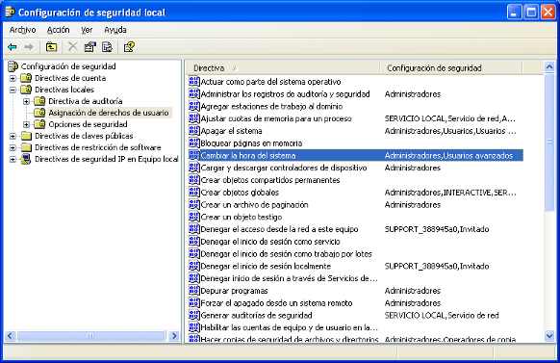The image size is (560, 363).
Task: Click the Up one level folder icon
Action: coord(51,47)
